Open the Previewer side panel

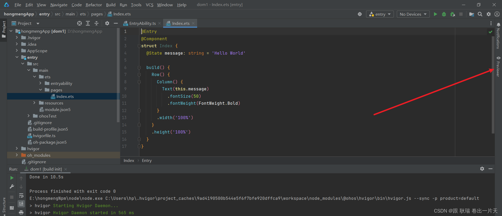[498, 66]
